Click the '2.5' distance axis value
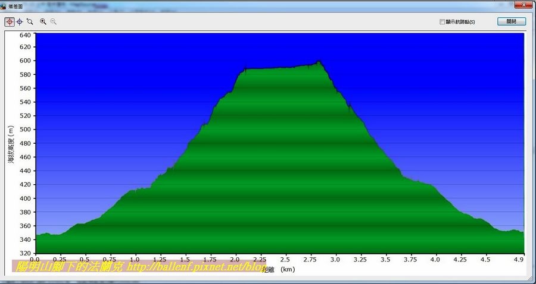 click(285, 260)
